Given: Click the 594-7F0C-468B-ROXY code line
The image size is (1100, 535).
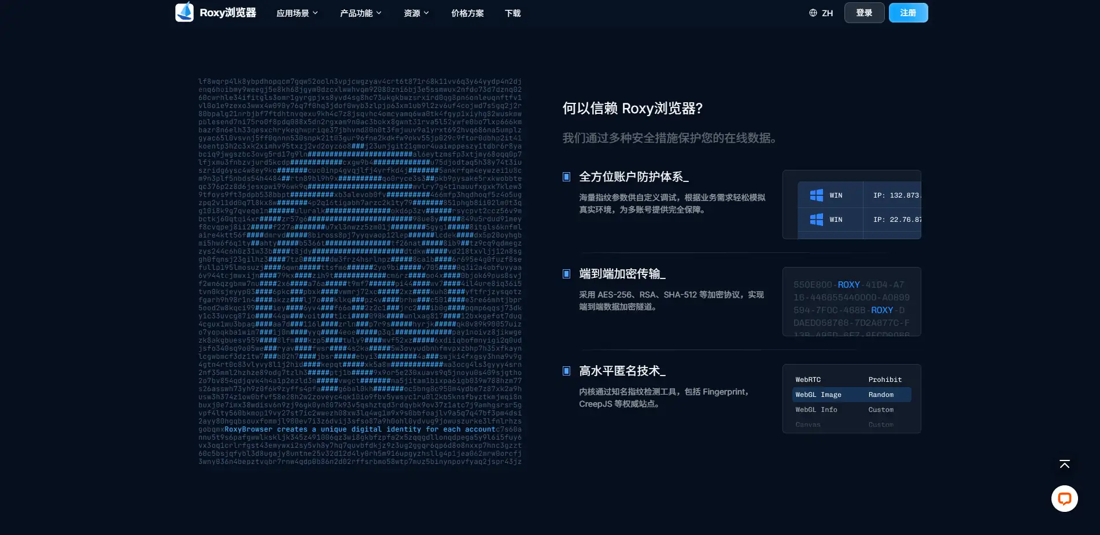Looking at the screenshot, I should (848, 310).
